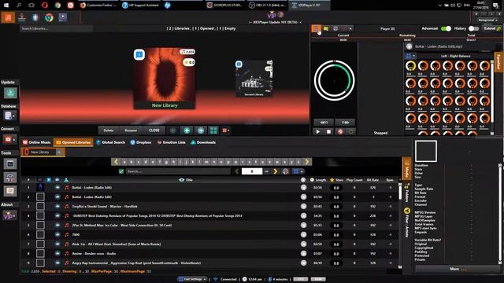Click the page number input box
504x283 pixels.
point(252,171)
